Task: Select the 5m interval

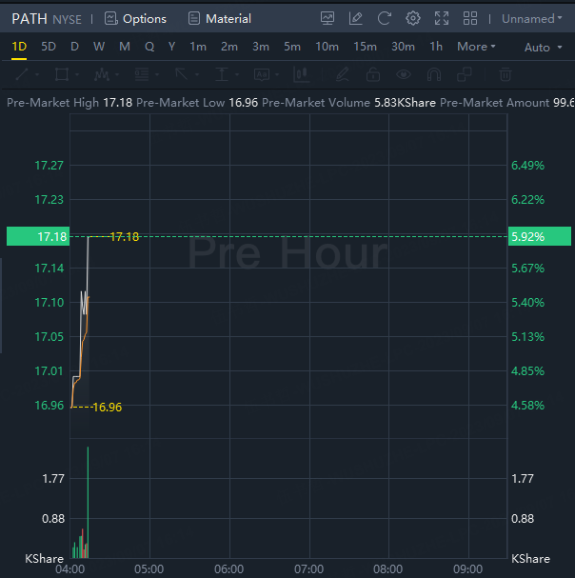Action: pos(292,47)
